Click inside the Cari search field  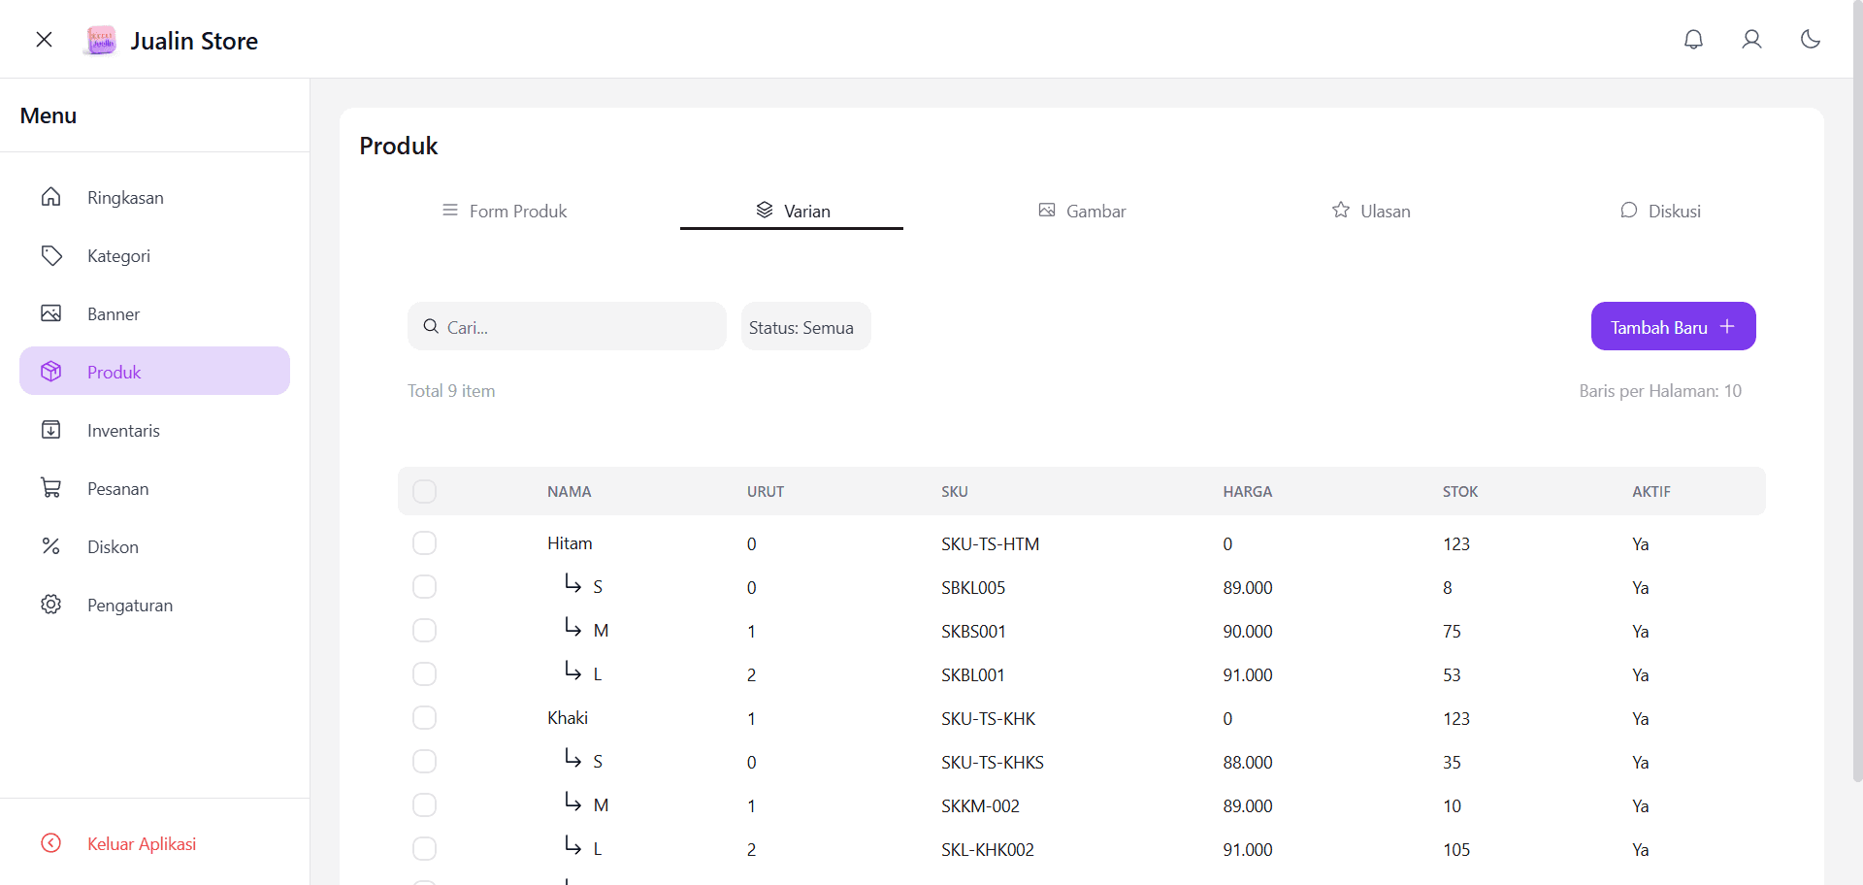(x=567, y=326)
